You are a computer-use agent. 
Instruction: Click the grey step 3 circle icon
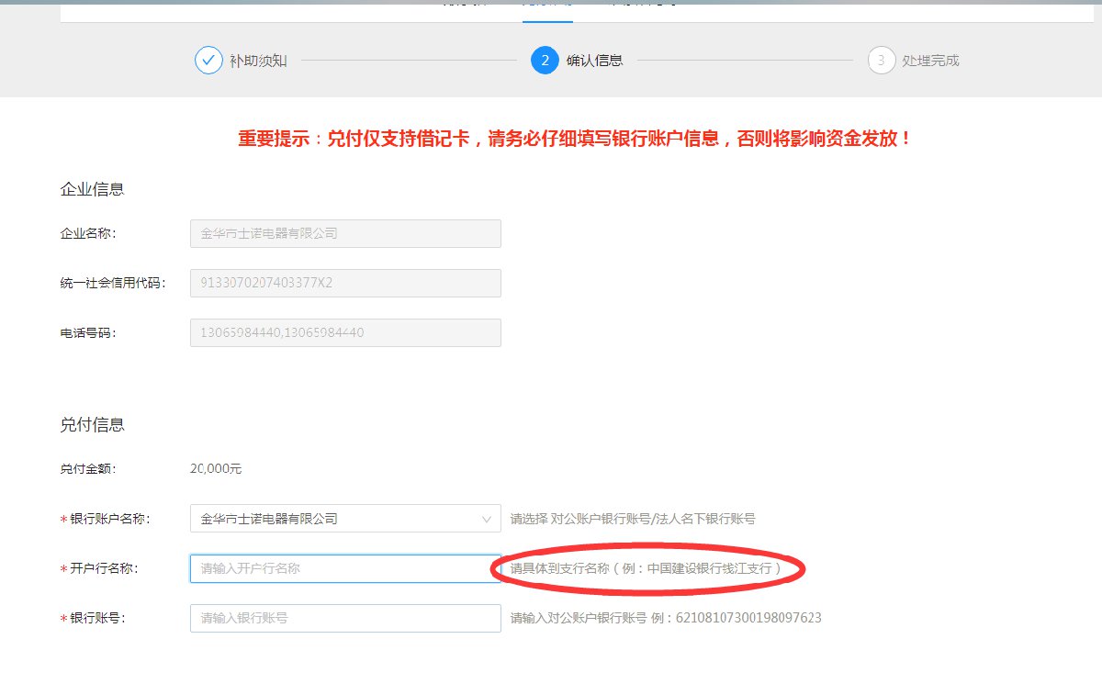[881, 61]
